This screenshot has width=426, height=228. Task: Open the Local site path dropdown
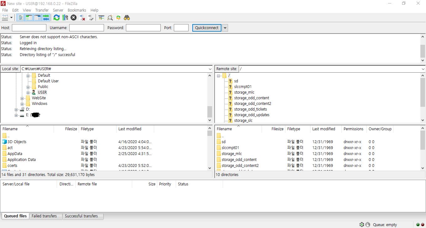(210, 69)
